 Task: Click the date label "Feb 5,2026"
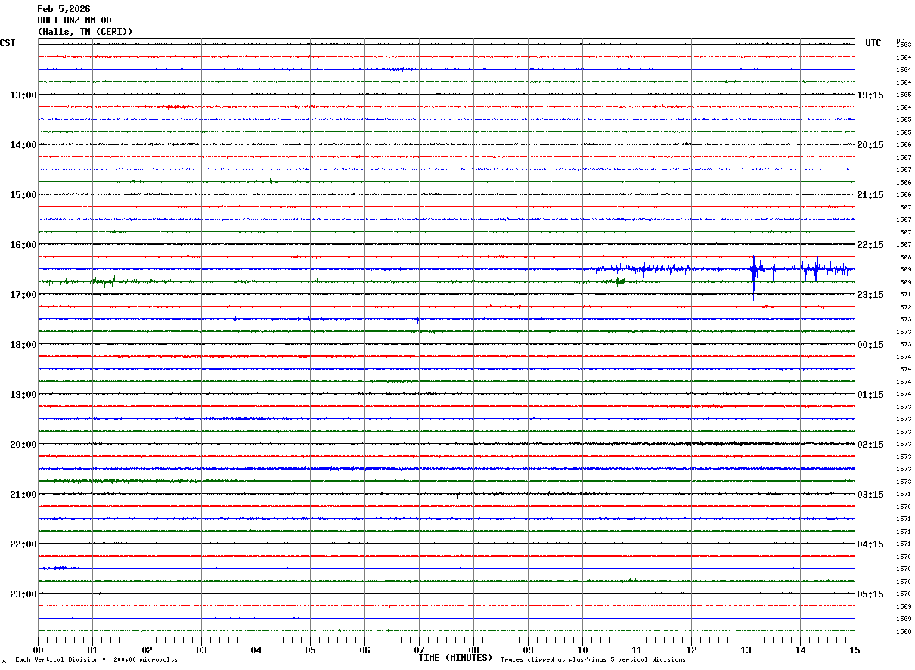tap(64, 9)
